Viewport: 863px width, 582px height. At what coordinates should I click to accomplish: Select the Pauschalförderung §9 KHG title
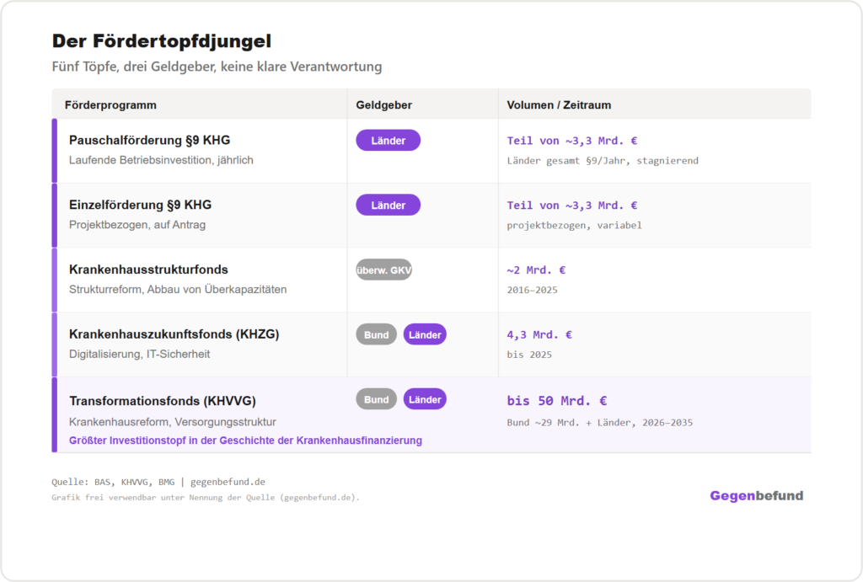pos(150,141)
